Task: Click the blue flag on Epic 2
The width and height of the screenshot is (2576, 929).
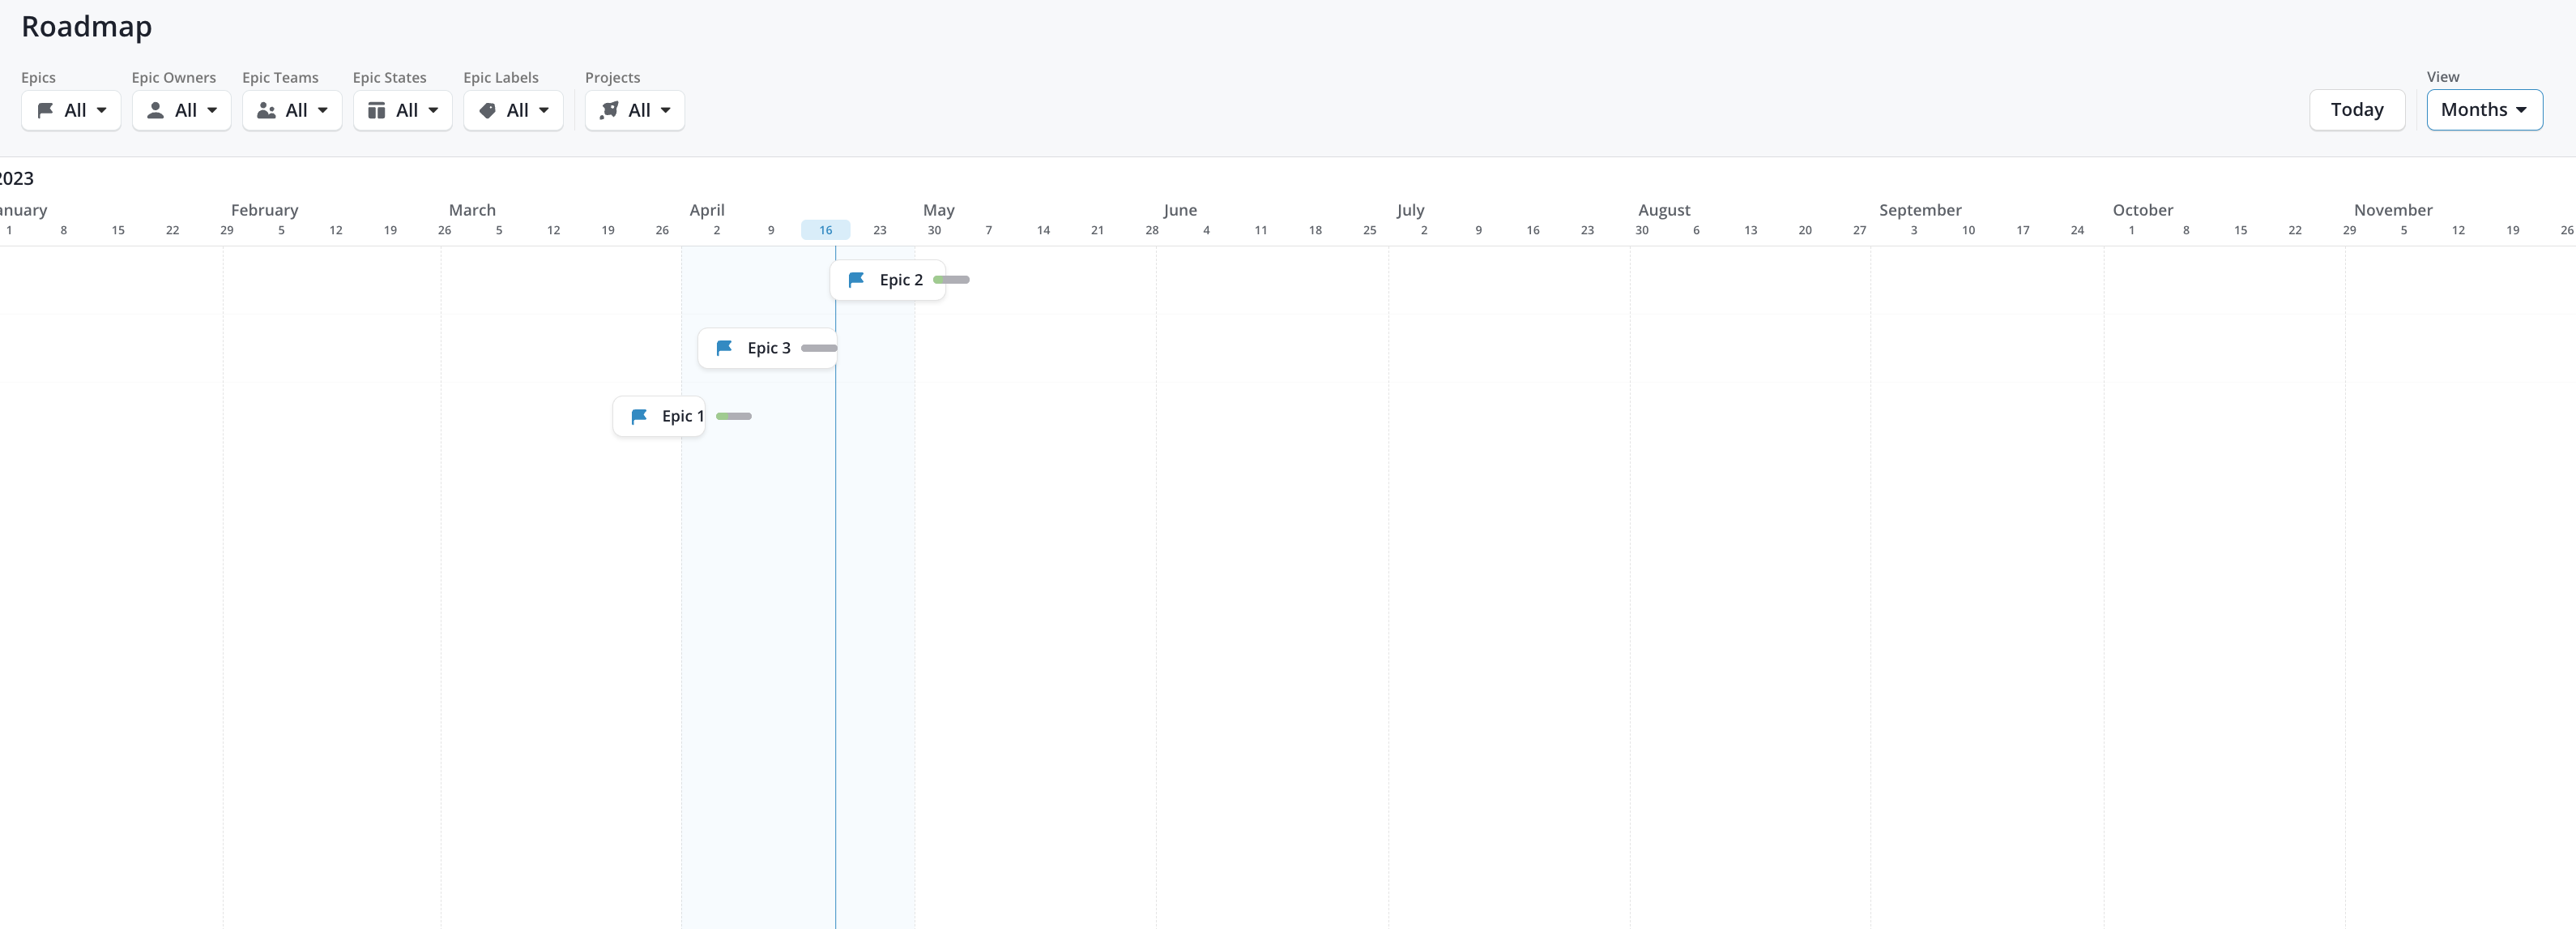Action: coord(856,280)
